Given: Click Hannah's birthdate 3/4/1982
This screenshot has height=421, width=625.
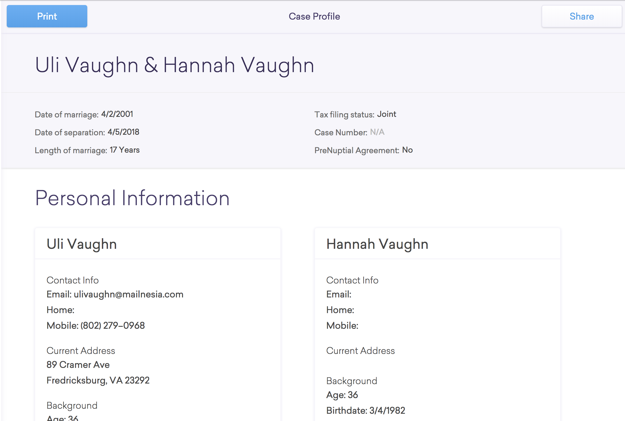Looking at the screenshot, I should (387, 410).
